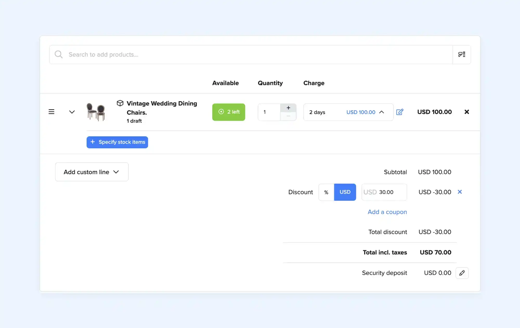Remove the USD 30.00 discount

coord(460,192)
